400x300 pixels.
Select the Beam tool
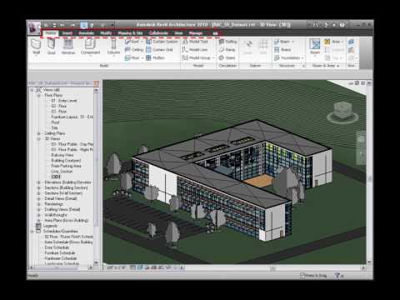282,42
